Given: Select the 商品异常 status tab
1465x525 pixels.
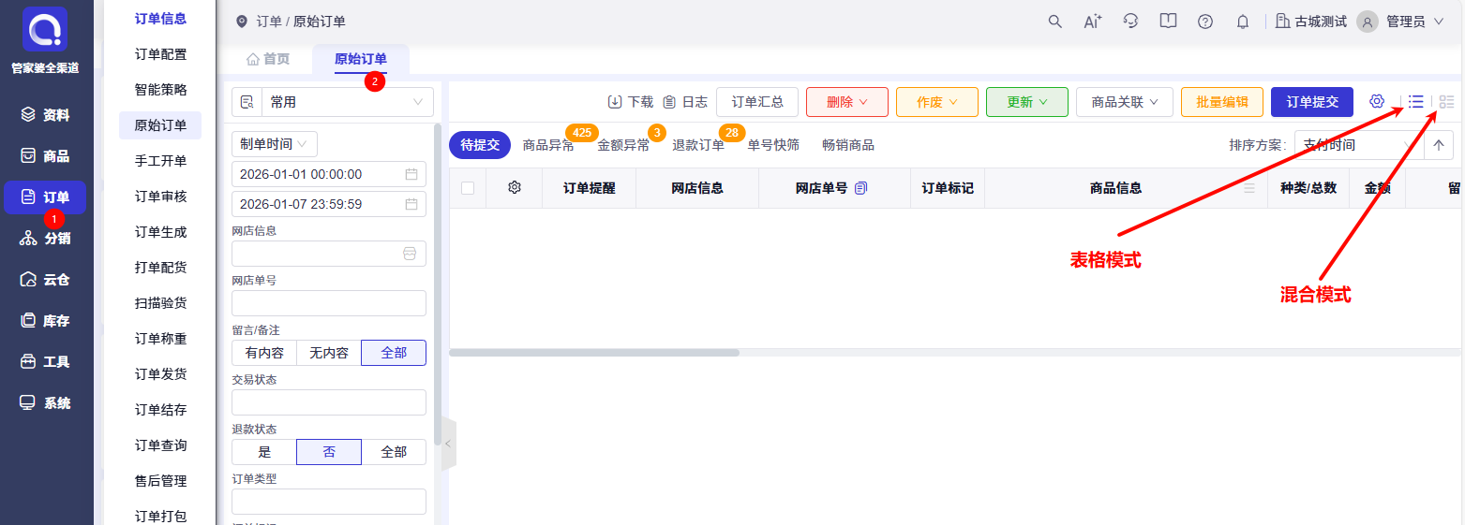Looking at the screenshot, I should pyautogui.click(x=548, y=145).
